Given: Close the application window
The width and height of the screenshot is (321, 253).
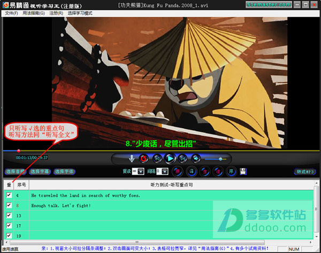Looking at the screenshot, I should pos(314,4).
